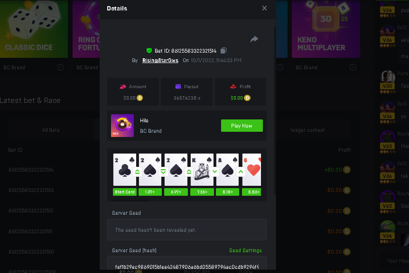409x273 pixels.
Task: Select the King of spades card
Action: pyautogui.click(x=202, y=170)
